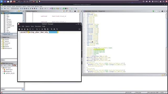
Task: Click Ghidra's save program toolbar icon
Action: (x=2, y=9)
